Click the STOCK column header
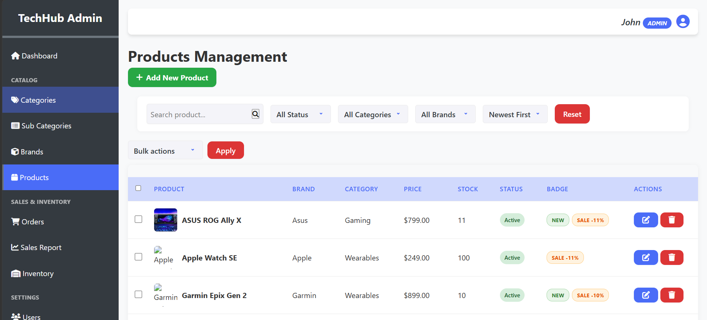 (468, 189)
